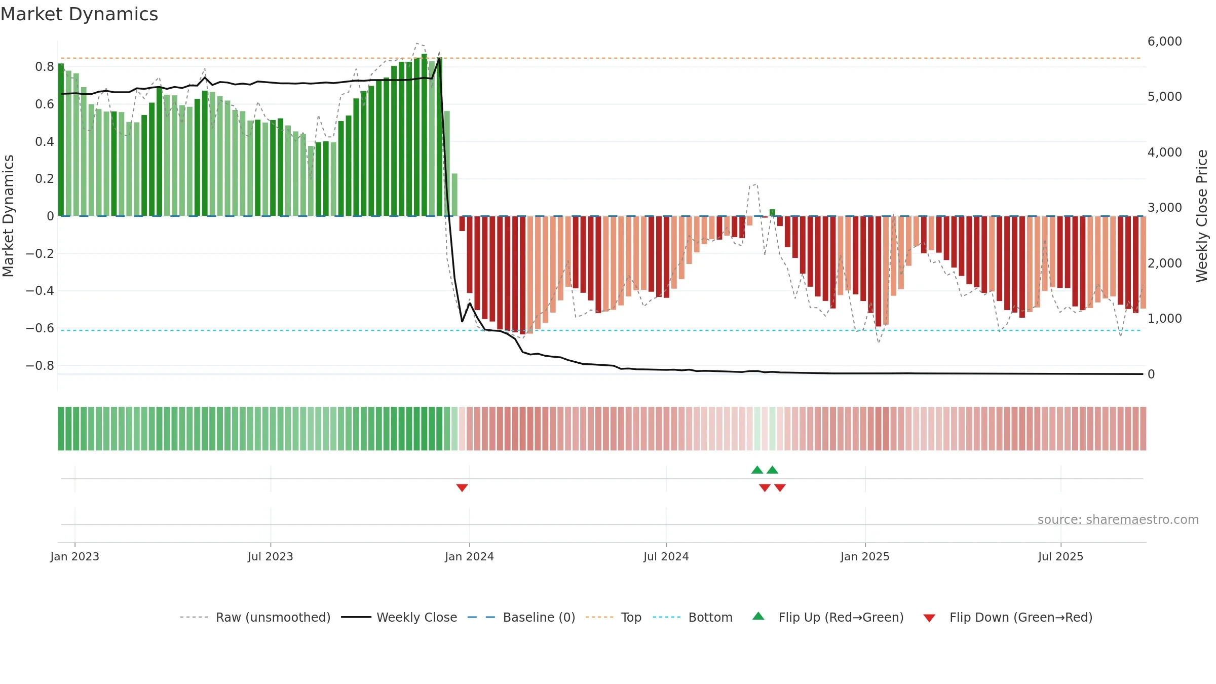Click the cyan Bottom line legend swatch

point(667,617)
